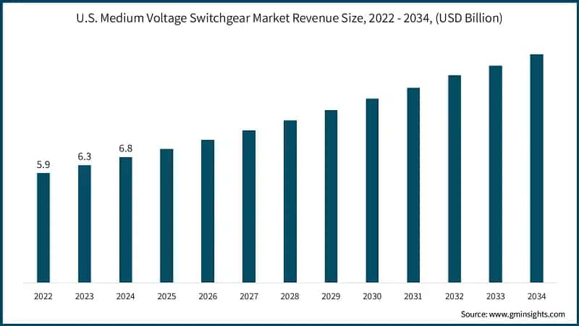Select the 2031 bar
579x326 pixels.
click(x=413, y=185)
